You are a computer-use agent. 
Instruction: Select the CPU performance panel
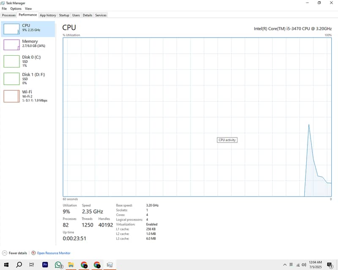(28, 29)
